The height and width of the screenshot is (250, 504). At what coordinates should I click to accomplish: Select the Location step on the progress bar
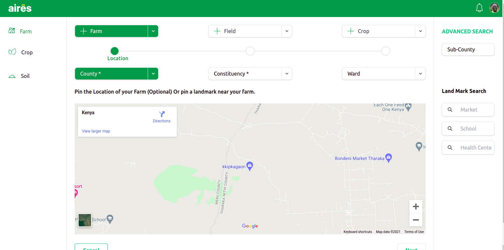point(114,51)
